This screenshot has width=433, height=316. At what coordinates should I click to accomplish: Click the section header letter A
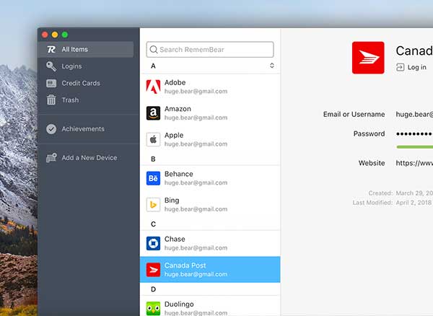click(153, 66)
